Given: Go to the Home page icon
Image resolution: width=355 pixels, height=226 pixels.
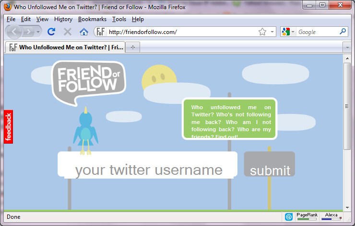Looking at the screenshot, I should click(x=84, y=32).
